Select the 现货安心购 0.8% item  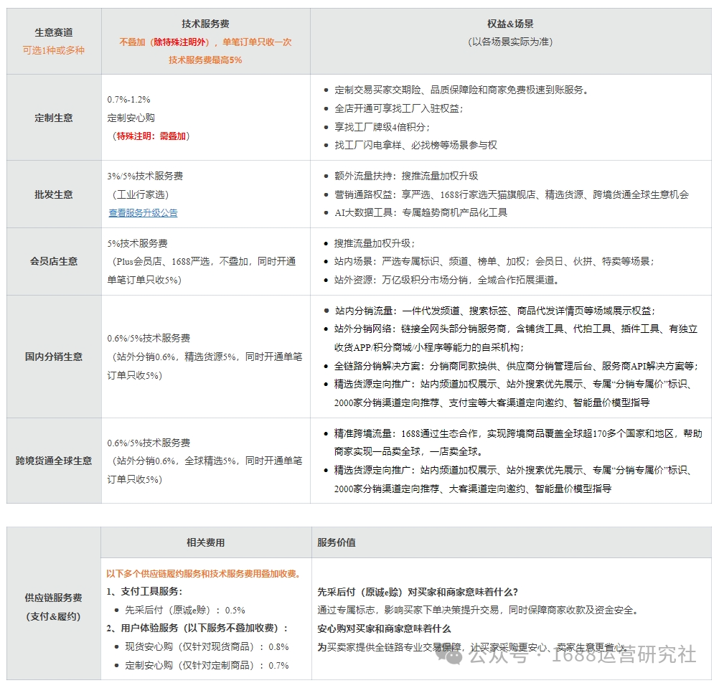click(207, 647)
